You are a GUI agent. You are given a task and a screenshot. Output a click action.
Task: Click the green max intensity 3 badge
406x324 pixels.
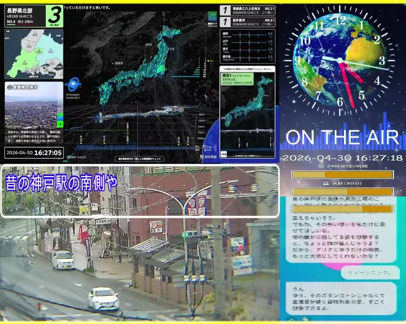[54, 16]
